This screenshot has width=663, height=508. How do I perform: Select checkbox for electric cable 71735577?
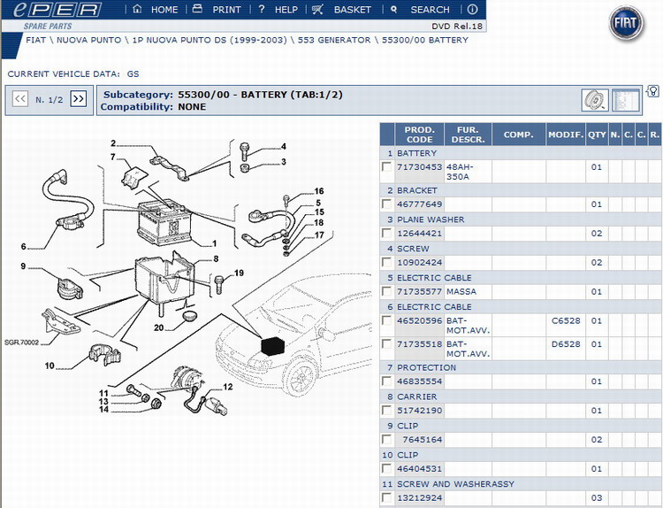pos(387,292)
